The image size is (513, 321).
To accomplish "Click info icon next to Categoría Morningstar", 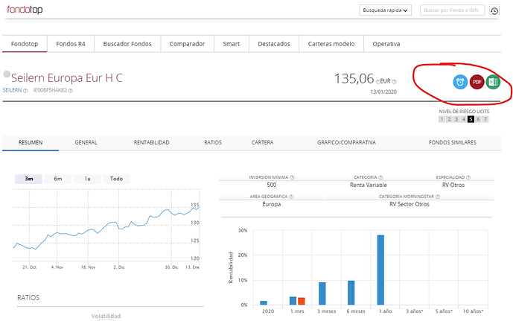I will (438, 197).
